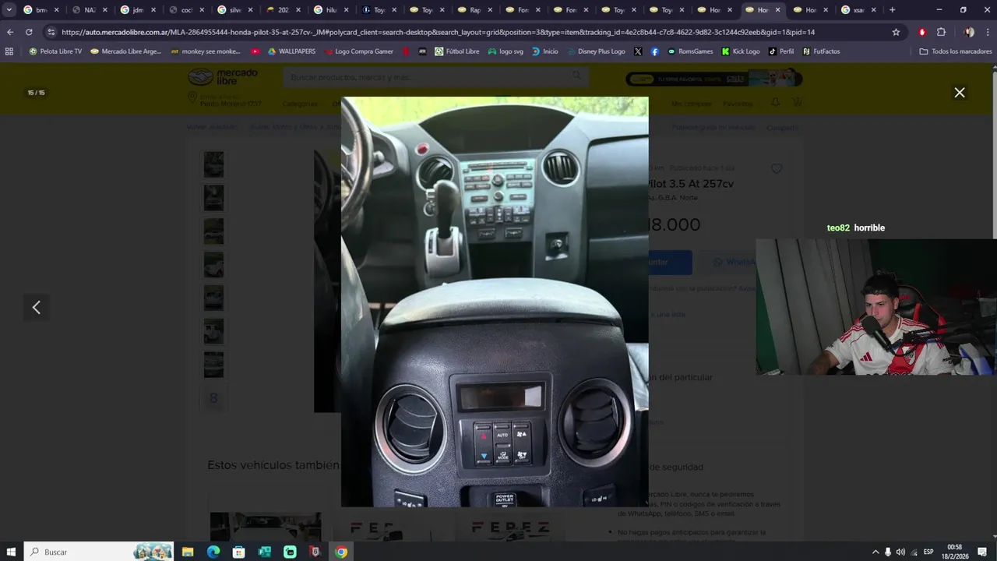The image size is (997, 561).
Task: Switch the ESP keyboard language indicator
Action: 928,552
